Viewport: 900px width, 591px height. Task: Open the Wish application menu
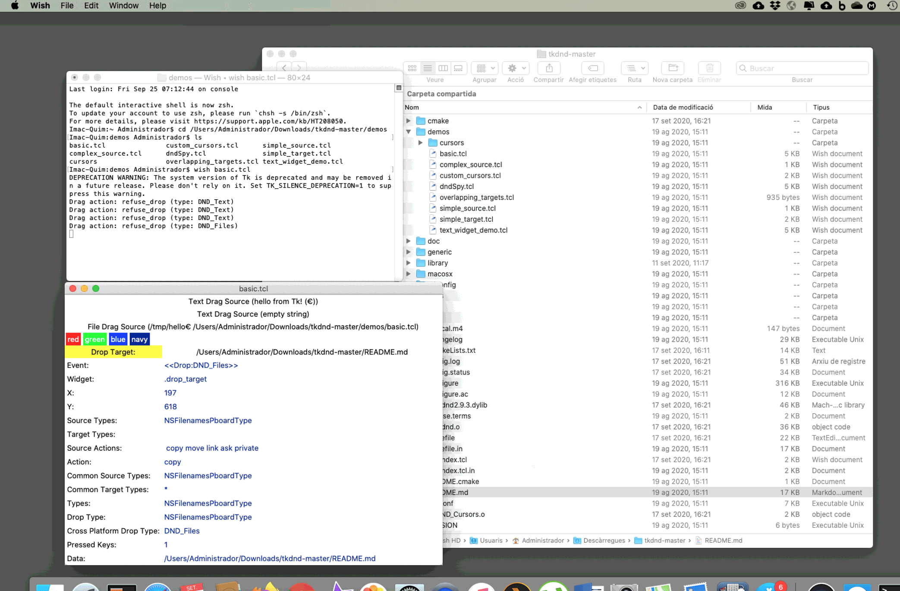(40, 5)
